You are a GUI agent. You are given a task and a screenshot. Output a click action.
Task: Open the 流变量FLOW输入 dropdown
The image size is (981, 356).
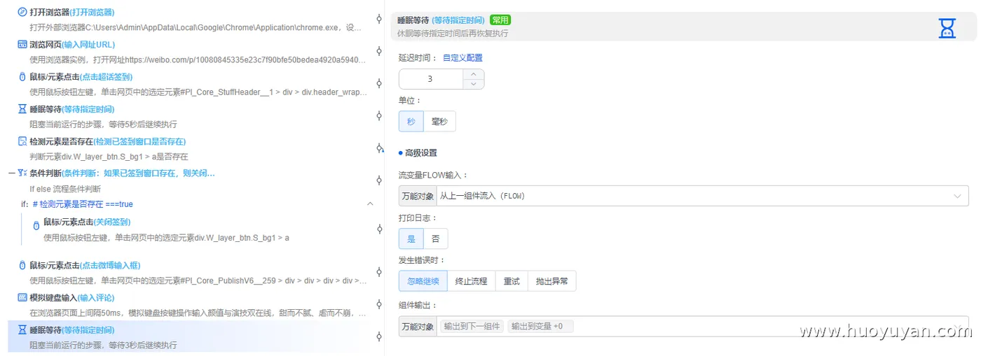pos(702,196)
